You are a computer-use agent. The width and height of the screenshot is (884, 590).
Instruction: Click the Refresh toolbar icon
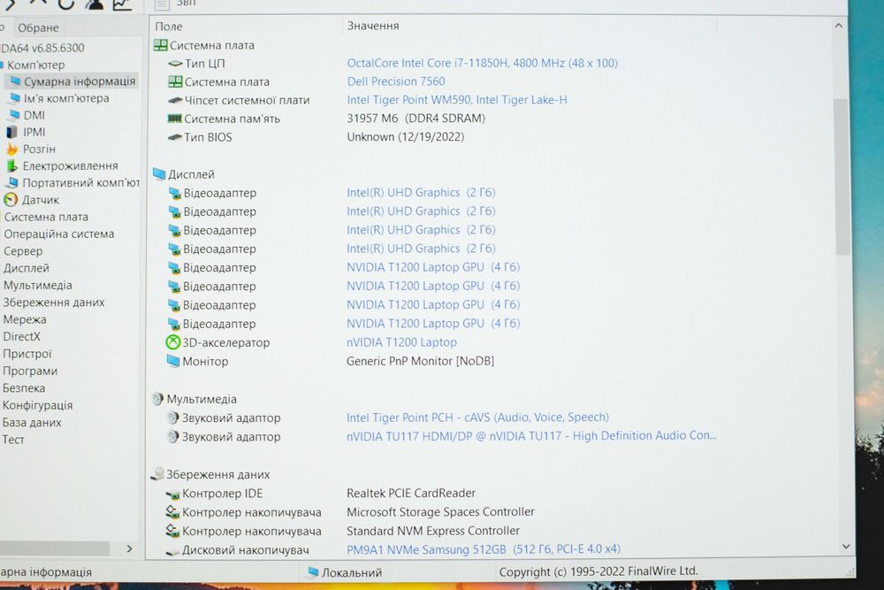65,4
